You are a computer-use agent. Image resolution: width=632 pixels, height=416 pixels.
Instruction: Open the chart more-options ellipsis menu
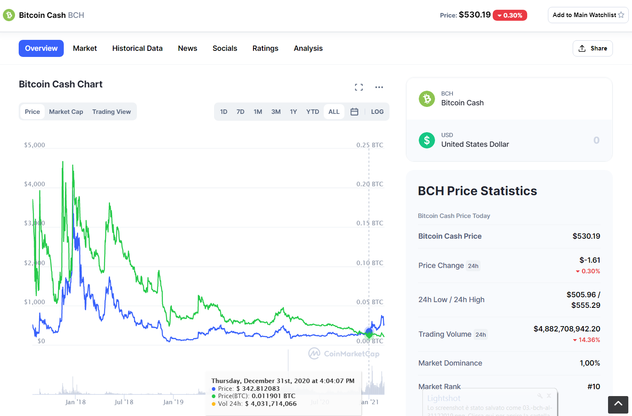379,87
